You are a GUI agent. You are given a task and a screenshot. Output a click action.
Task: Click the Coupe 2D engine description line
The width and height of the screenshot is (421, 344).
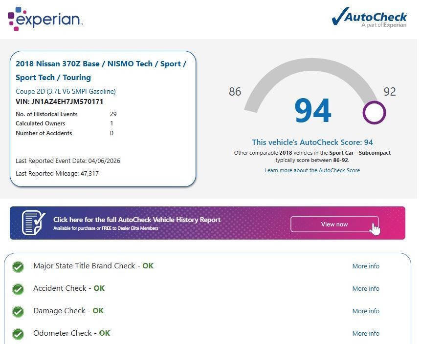point(66,91)
